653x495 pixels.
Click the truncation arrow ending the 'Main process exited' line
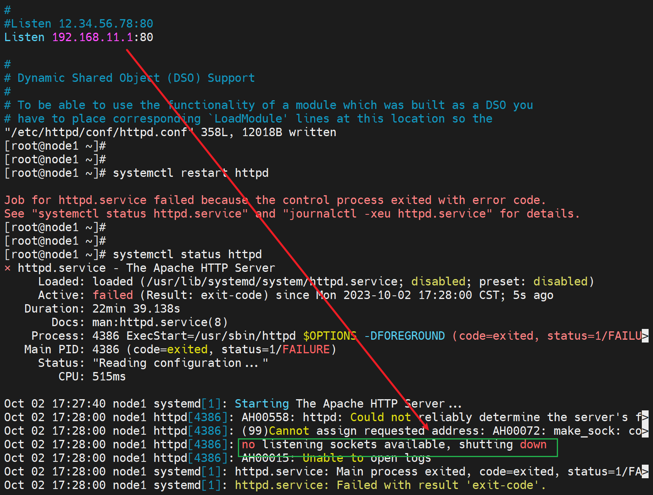tap(645, 472)
